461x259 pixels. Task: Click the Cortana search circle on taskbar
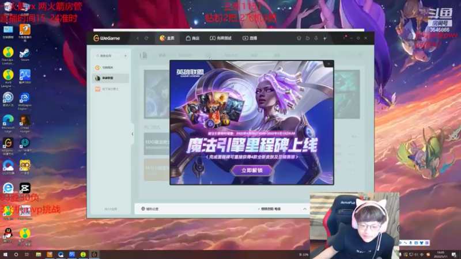(16, 254)
